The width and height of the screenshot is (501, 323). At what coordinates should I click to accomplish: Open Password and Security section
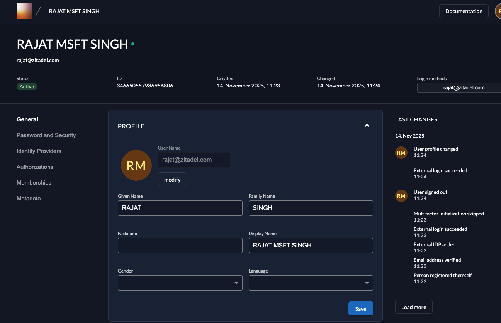pyautogui.click(x=46, y=135)
